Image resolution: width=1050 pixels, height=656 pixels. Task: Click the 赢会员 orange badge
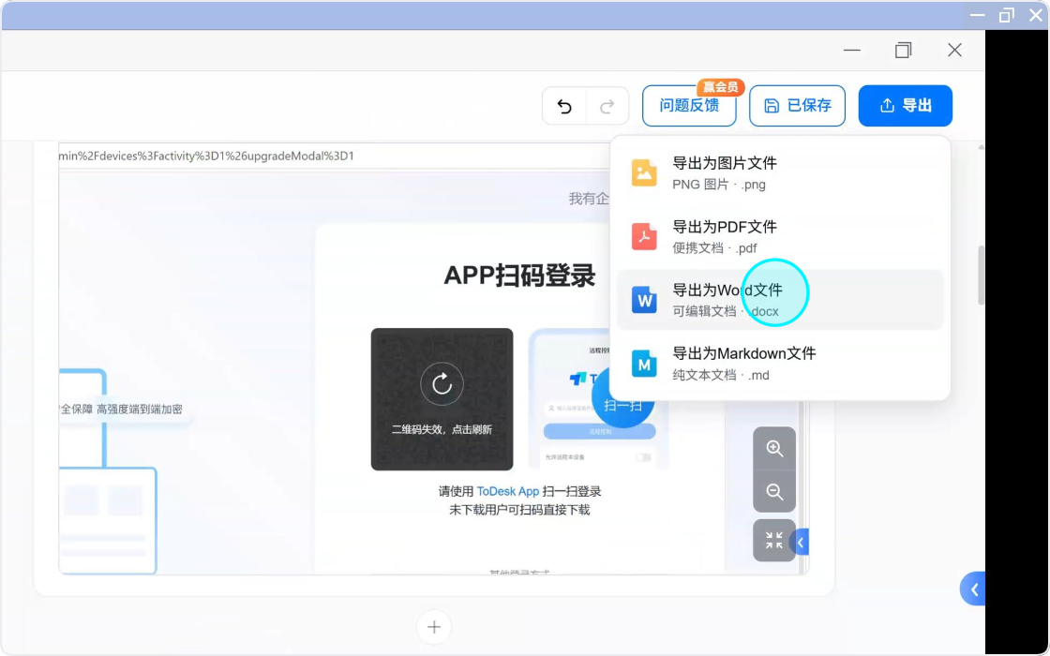click(721, 86)
